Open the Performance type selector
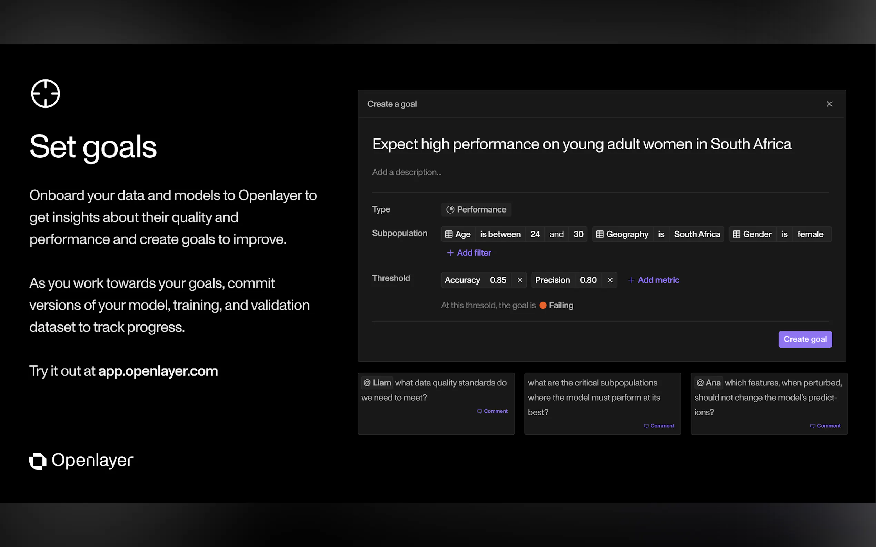 [476, 209]
